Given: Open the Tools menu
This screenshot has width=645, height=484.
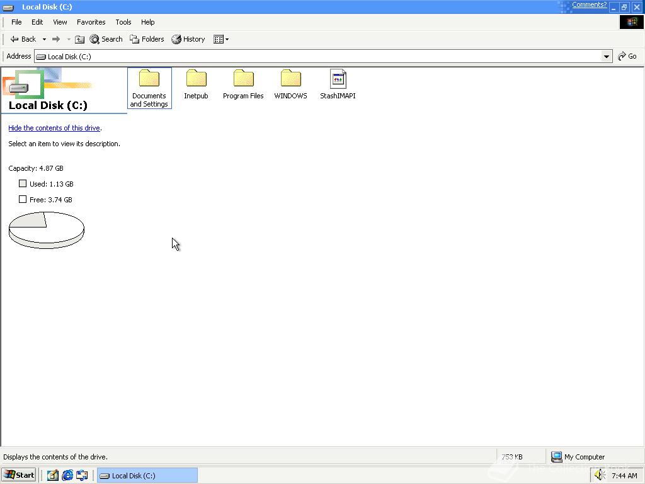Looking at the screenshot, I should click(123, 22).
